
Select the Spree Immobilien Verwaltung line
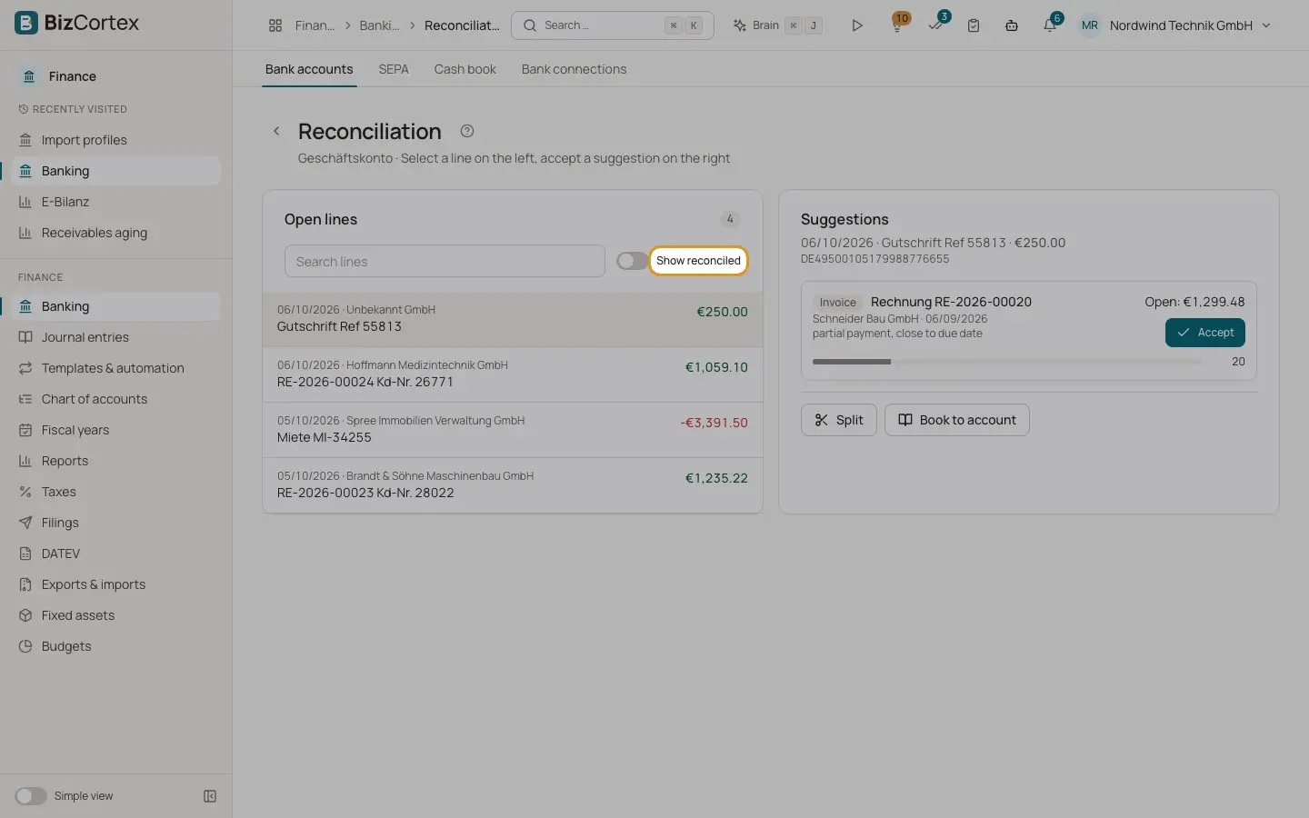click(513, 430)
